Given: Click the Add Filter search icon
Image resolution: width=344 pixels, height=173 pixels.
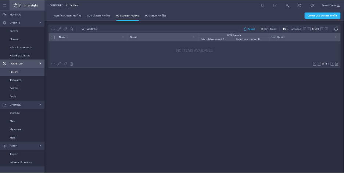Looking at the screenshot, I should coord(83,29).
